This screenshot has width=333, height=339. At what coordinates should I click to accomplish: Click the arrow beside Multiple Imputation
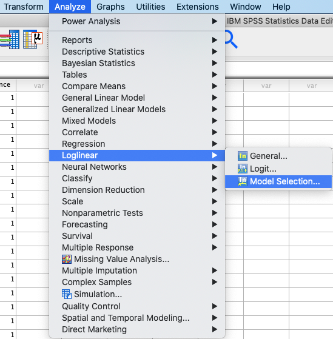click(215, 270)
